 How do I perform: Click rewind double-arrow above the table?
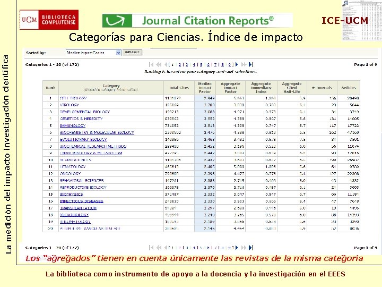click(x=159, y=64)
